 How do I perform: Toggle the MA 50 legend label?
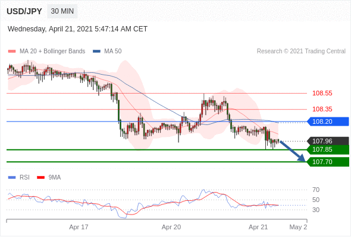[113, 52]
